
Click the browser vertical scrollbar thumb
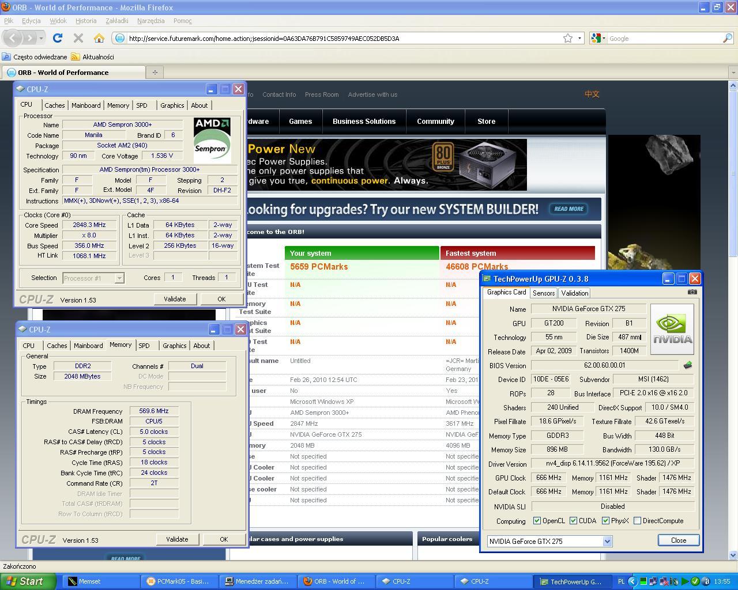[x=733, y=173]
